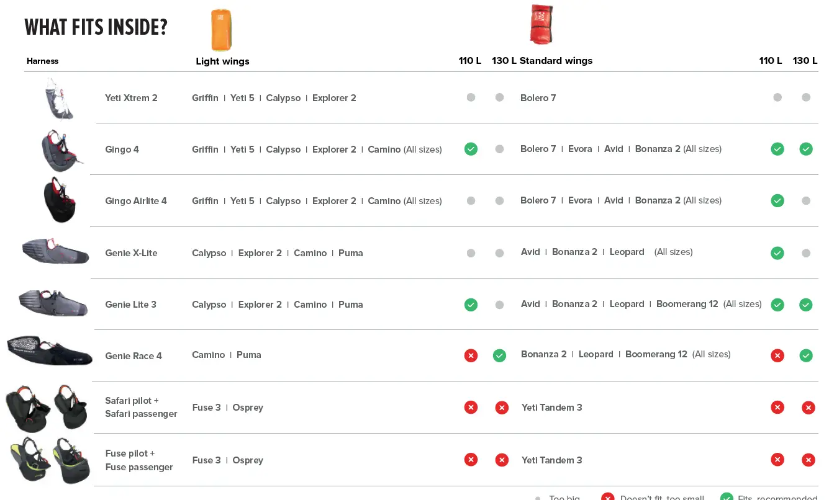Click the red X for Genie Race 4 light wings 110 L
829x500 pixels.
pos(471,355)
